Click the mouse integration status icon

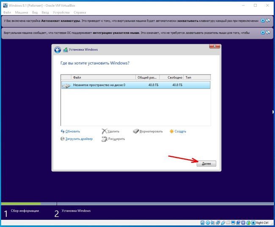pos(248,223)
